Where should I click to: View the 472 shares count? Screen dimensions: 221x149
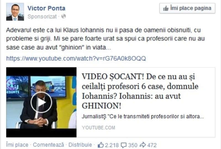pos(152,145)
